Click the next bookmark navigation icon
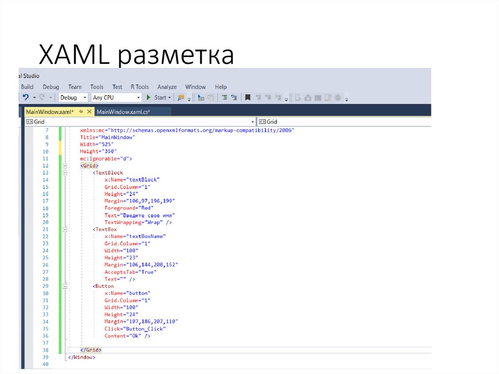The height and width of the screenshot is (374, 499). pos(269,97)
